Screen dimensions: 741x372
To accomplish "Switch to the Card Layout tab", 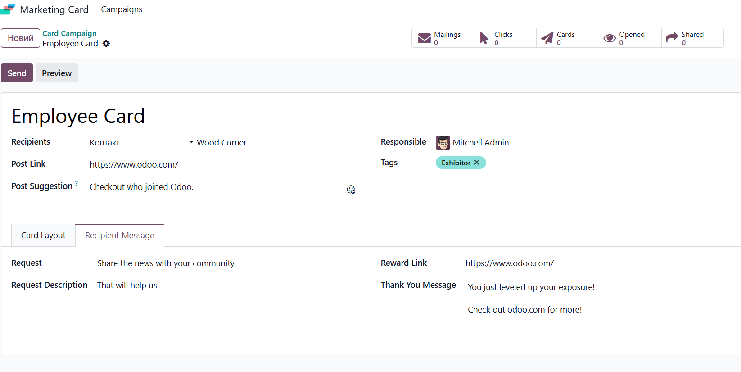I will 43,236.
